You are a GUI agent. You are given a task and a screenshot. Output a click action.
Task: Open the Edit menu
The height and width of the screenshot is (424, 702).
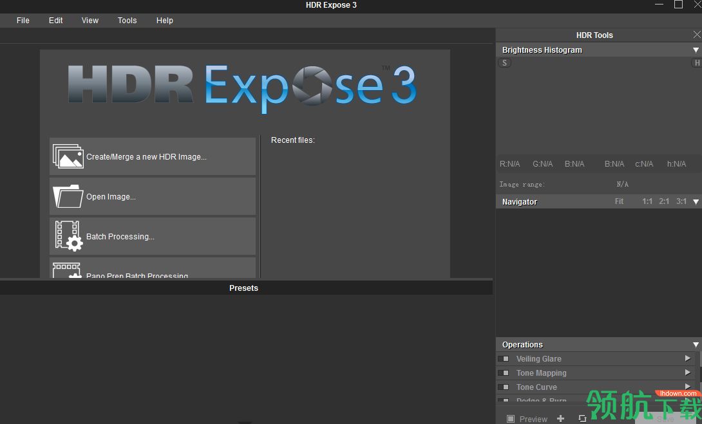pyautogui.click(x=55, y=21)
